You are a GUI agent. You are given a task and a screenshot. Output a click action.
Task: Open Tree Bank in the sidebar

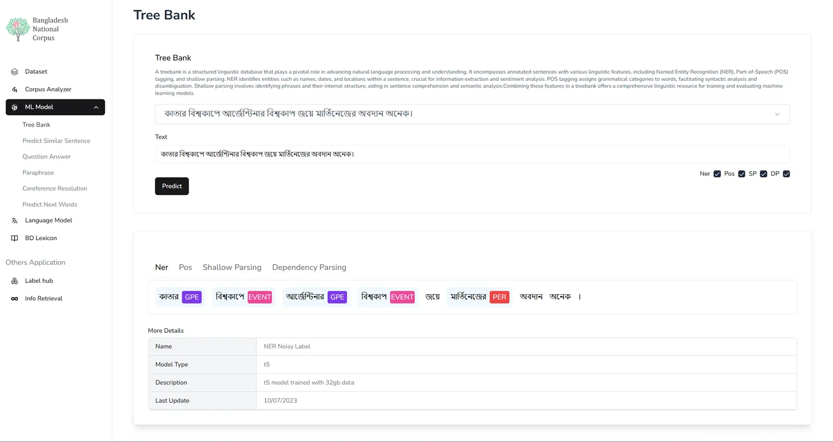36,125
